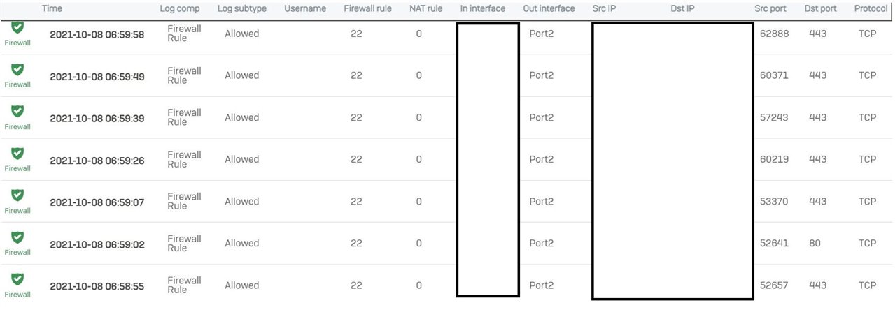Select the Dst port column header
This screenshot has width=895, height=319.
pyautogui.click(x=820, y=8)
